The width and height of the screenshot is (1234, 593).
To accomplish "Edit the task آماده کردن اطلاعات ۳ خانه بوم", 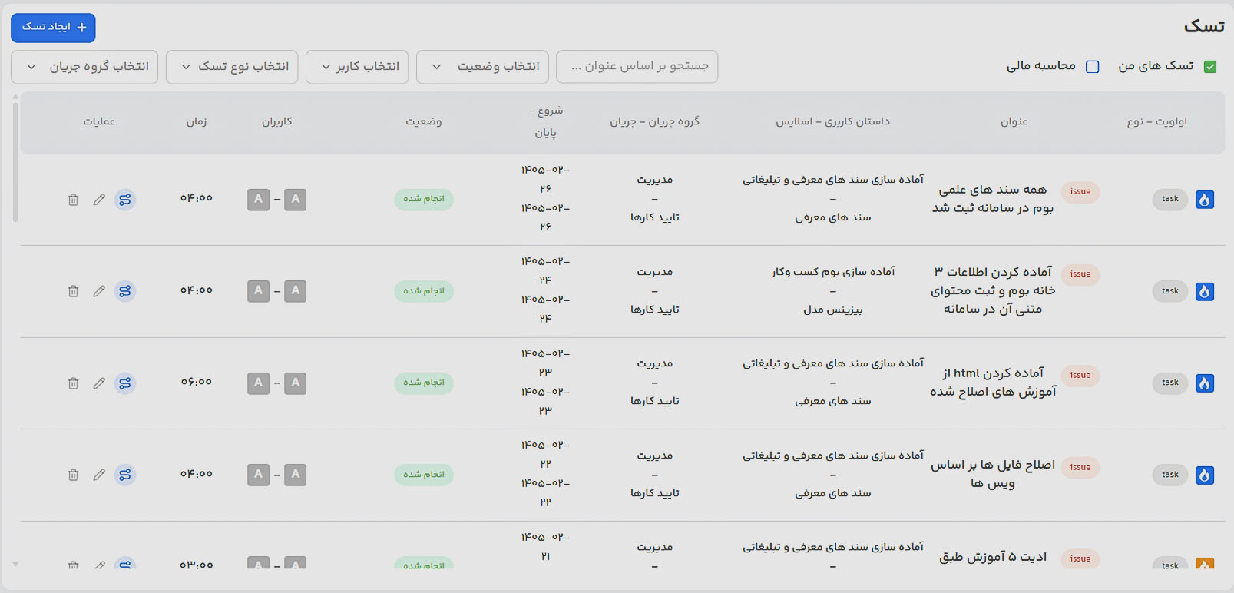I will [99, 291].
